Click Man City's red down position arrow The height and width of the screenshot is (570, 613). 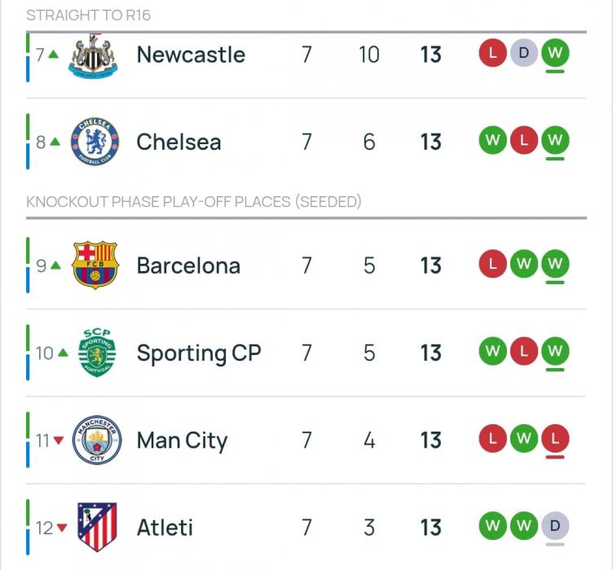click(58, 441)
